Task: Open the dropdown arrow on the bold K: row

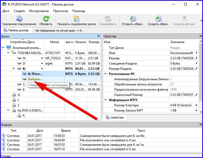Action: 42,69
